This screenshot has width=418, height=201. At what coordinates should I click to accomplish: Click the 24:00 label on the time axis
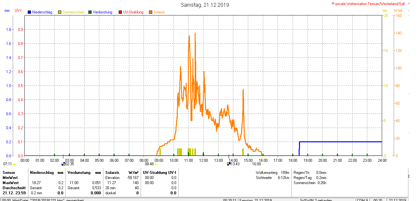[382, 160]
